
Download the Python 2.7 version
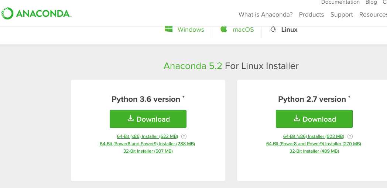click(x=314, y=119)
